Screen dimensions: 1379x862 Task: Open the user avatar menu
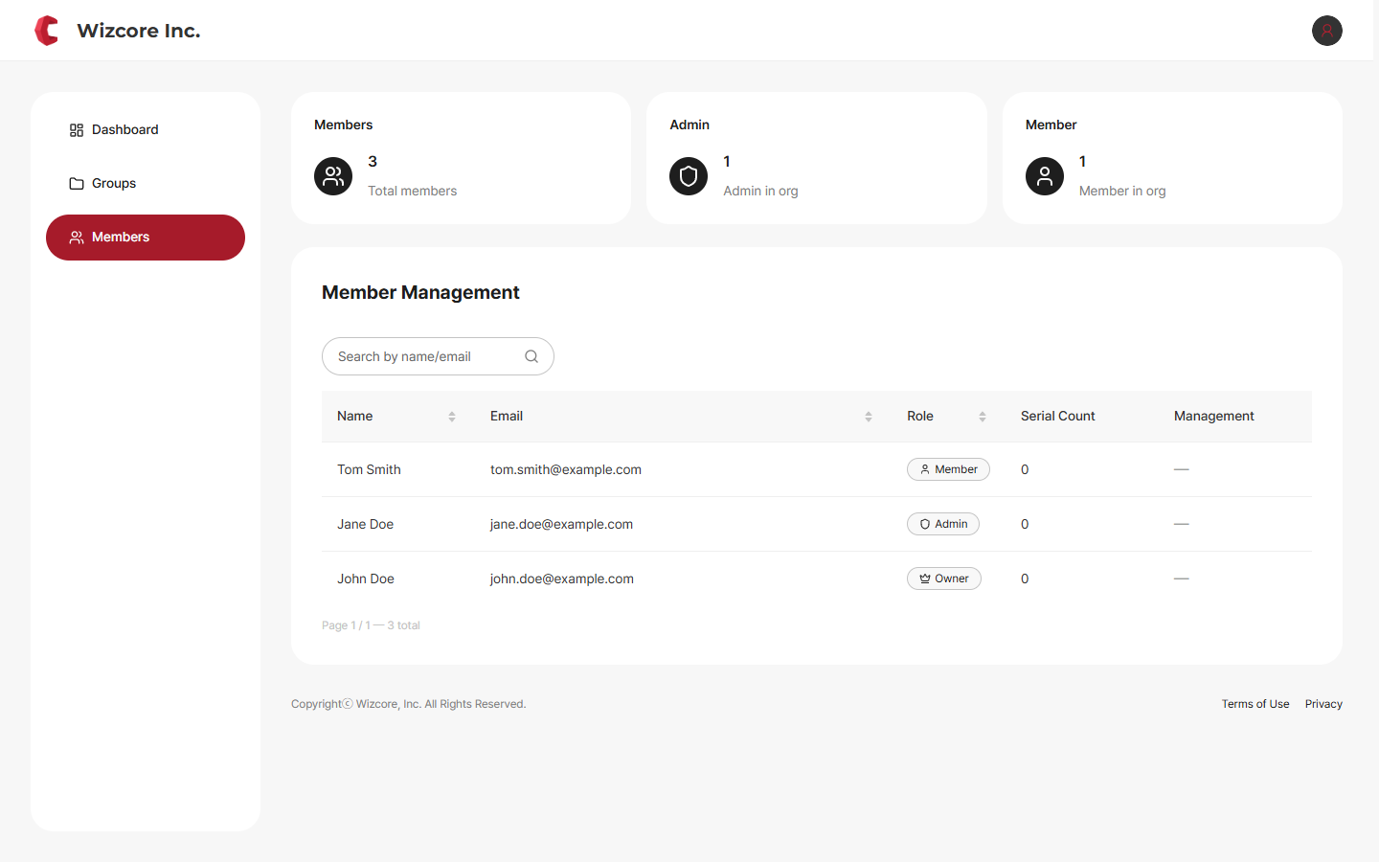pyautogui.click(x=1326, y=31)
